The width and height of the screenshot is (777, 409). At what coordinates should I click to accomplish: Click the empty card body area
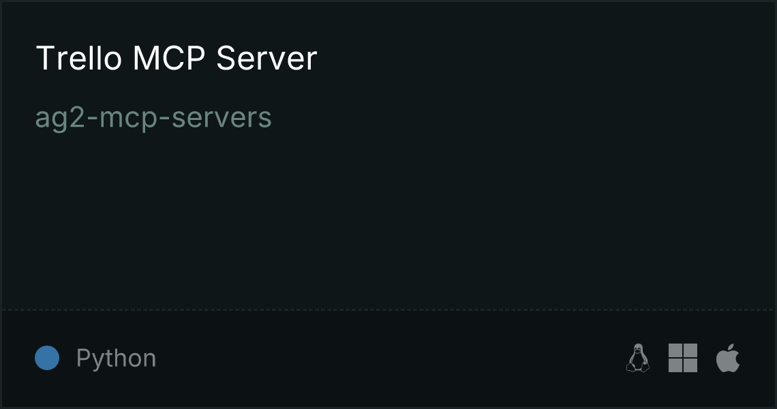pyautogui.click(x=388, y=218)
